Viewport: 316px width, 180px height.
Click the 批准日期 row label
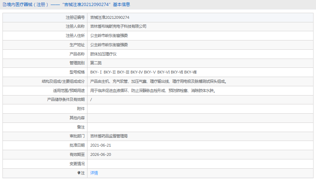pyautogui.click(x=77, y=145)
